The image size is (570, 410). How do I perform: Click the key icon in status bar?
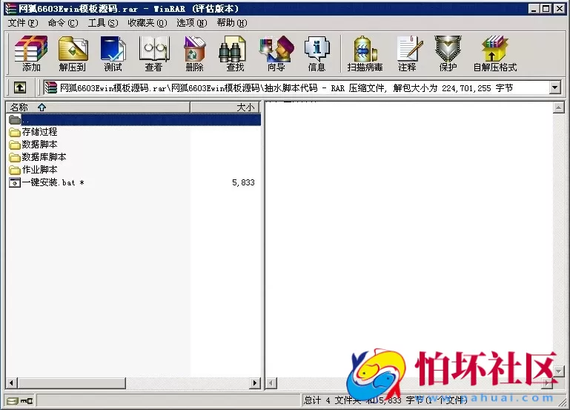(27, 401)
